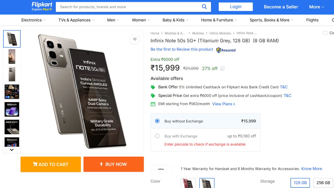Screen dimensions: 334x188
Task: Open price details info icon
Action: click(222, 69)
